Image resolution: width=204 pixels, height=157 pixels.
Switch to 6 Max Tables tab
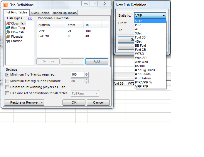pyautogui.click(x=40, y=13)
